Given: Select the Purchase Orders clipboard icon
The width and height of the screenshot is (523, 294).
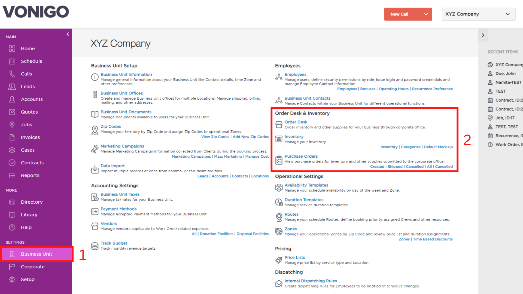Looking at the screenshot, I should click(x=279, y=160).
